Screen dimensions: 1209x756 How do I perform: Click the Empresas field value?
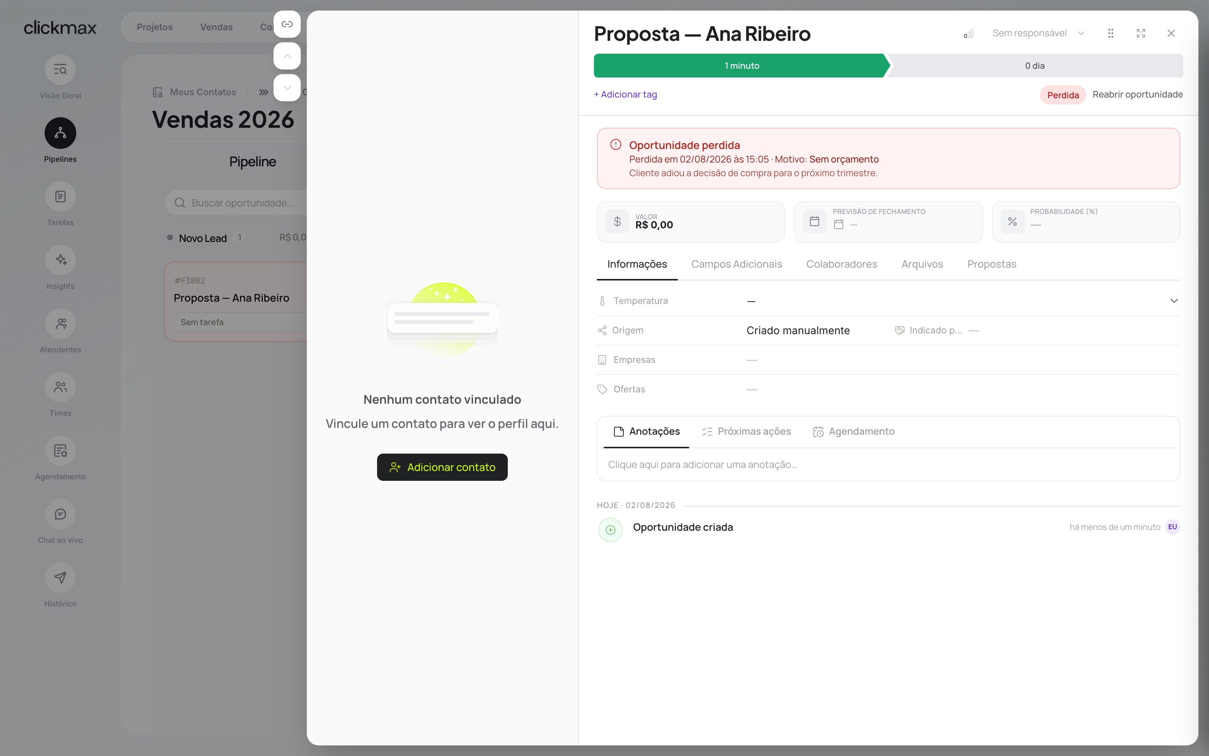tap(751, 360)
